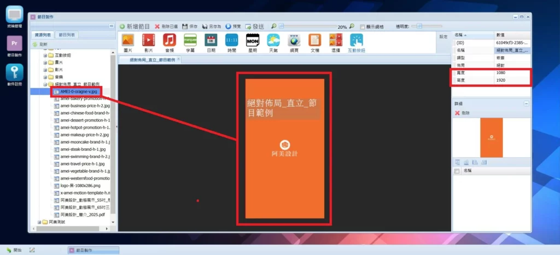Open 節目製作 shortcut on the desktop
The height and width of the screenshot is (255, 560).
(x=14, y=45)
